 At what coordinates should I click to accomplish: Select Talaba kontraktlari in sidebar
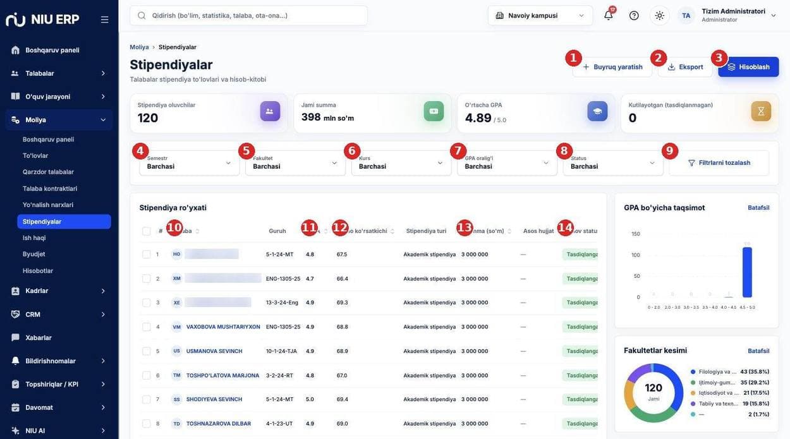coord(50,188)
